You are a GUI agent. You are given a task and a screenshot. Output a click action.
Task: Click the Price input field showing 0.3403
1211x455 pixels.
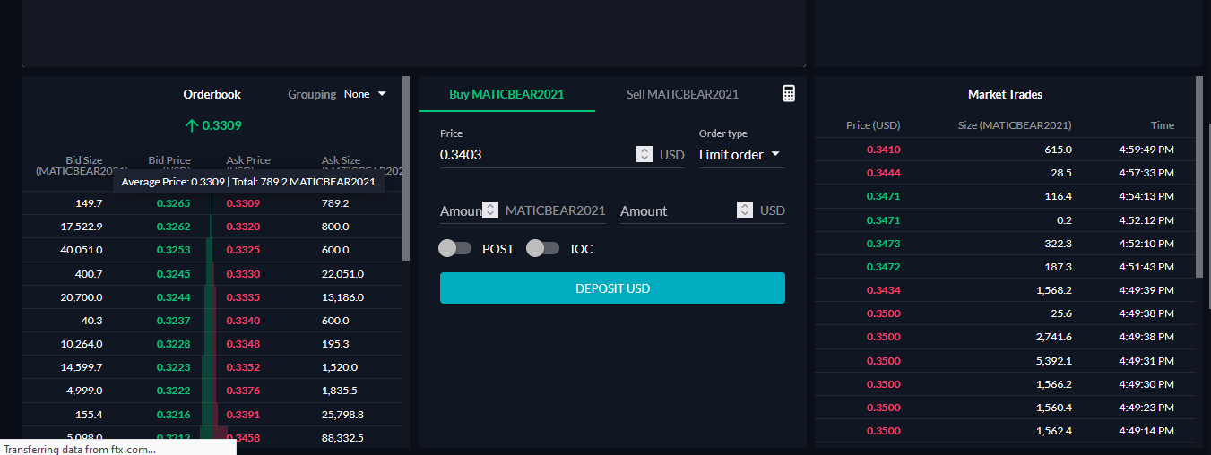pyautogui.click(x=535, y=155)
